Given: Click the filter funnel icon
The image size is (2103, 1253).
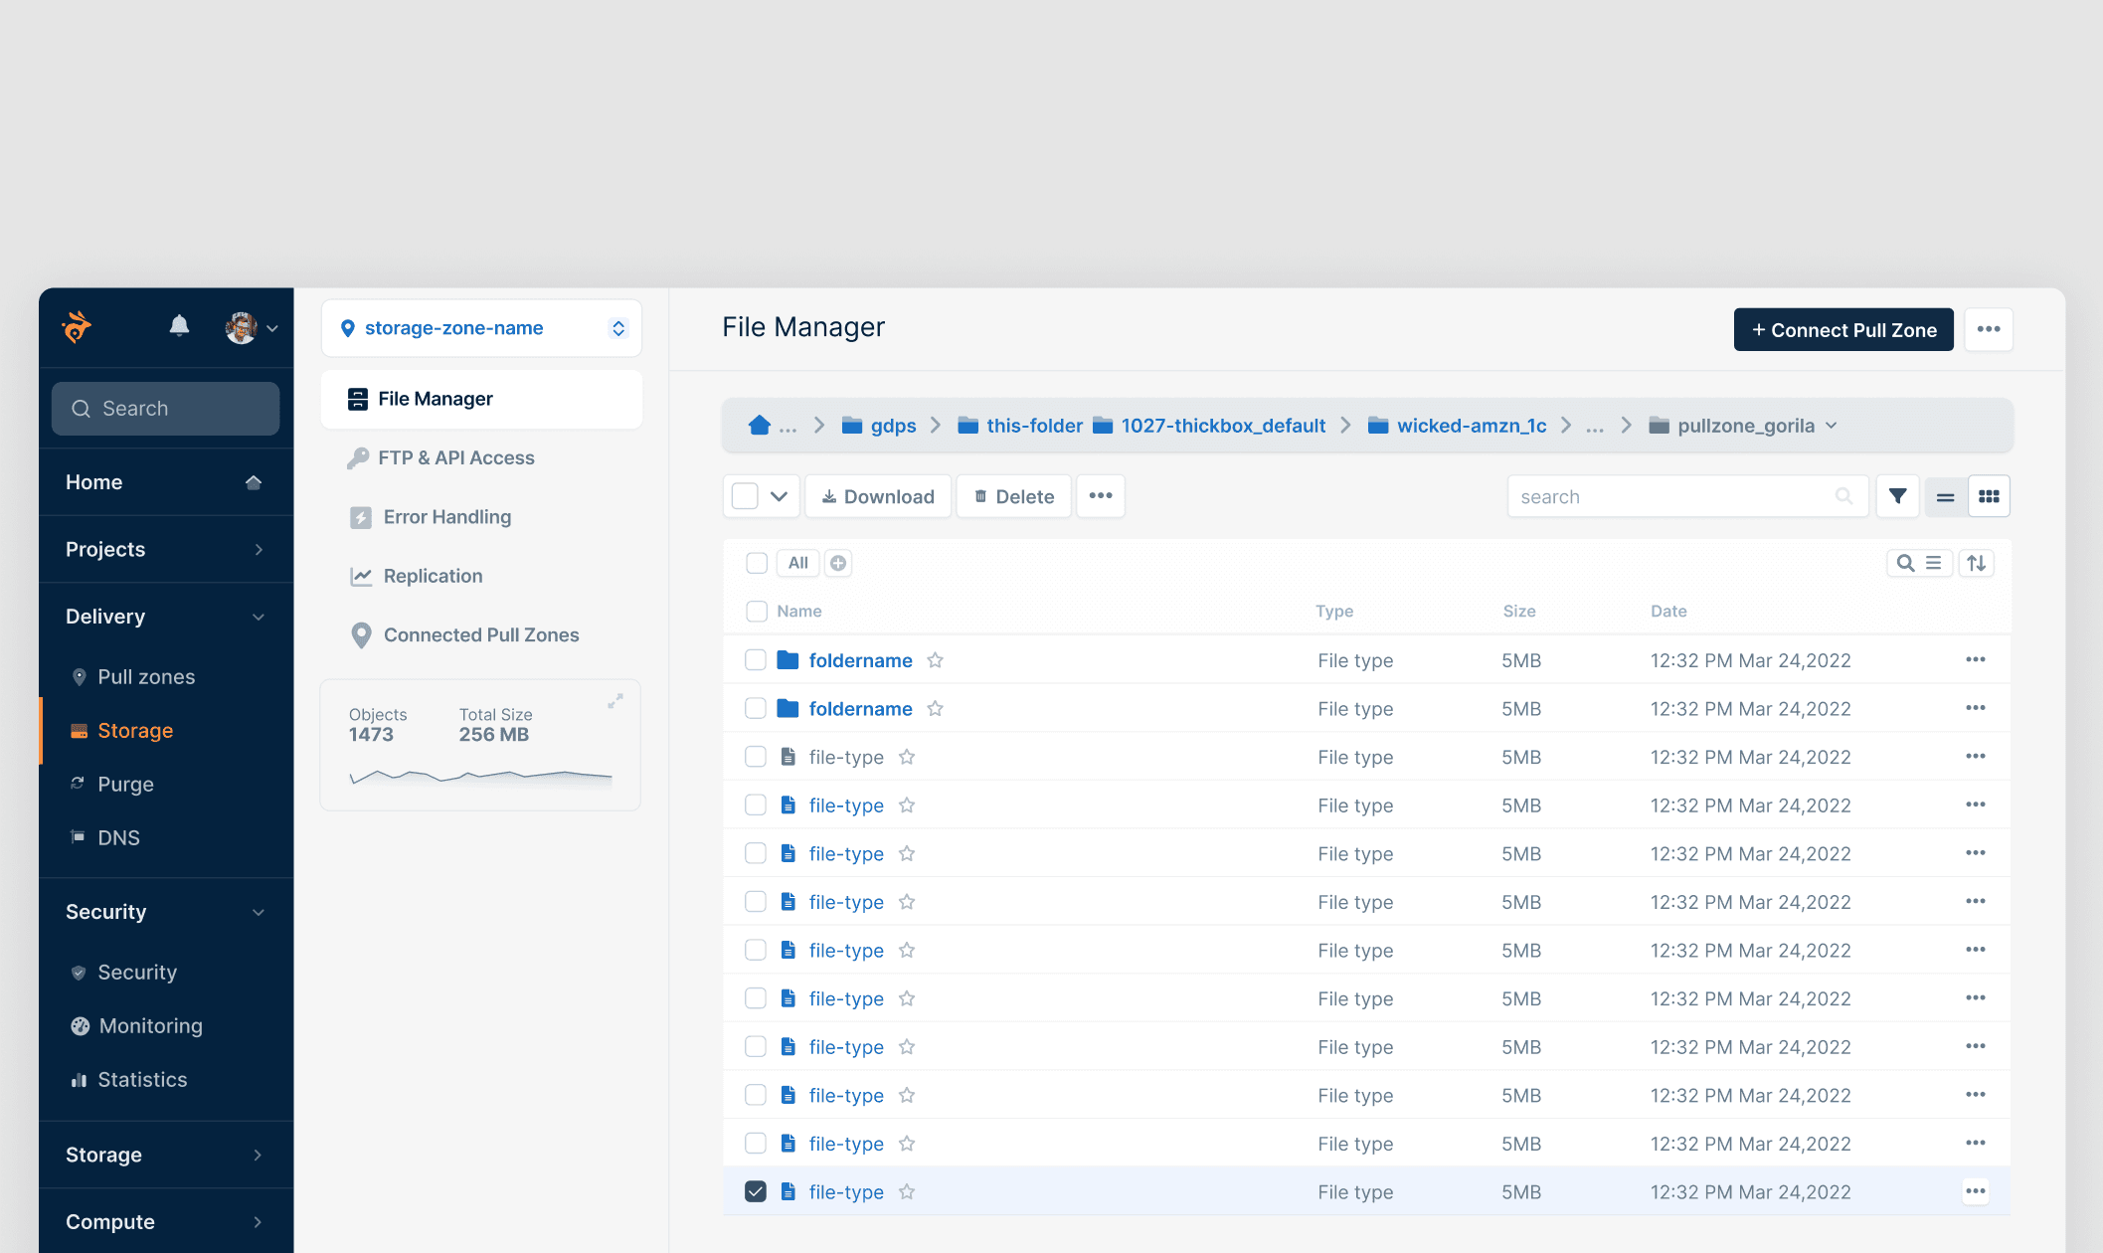Looking at the screenshot, I should point(1897,496).
